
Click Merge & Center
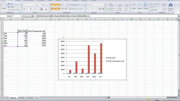[76, 9]
